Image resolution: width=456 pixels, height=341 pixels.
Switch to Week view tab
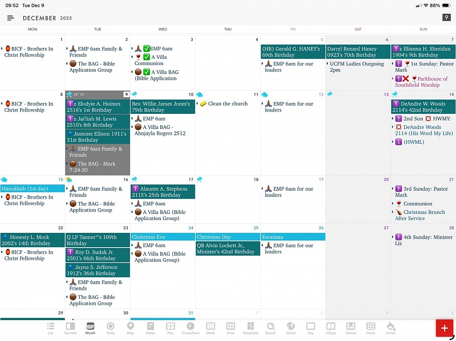(x=210, y=328)
